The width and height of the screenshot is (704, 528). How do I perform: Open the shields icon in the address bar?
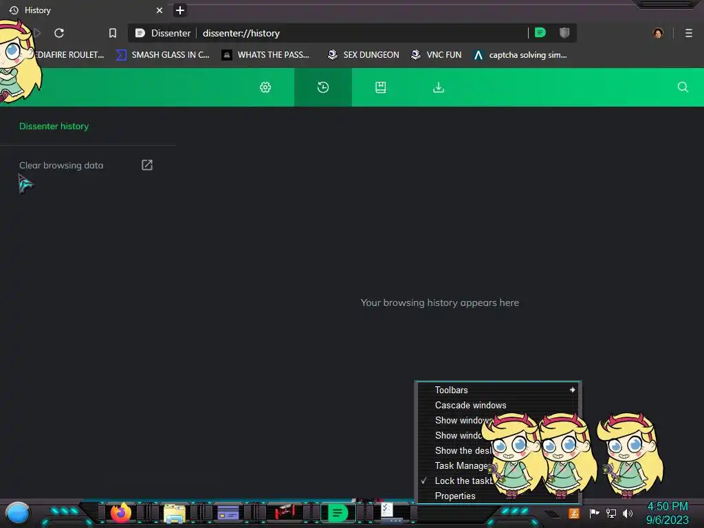coord(564,33)
